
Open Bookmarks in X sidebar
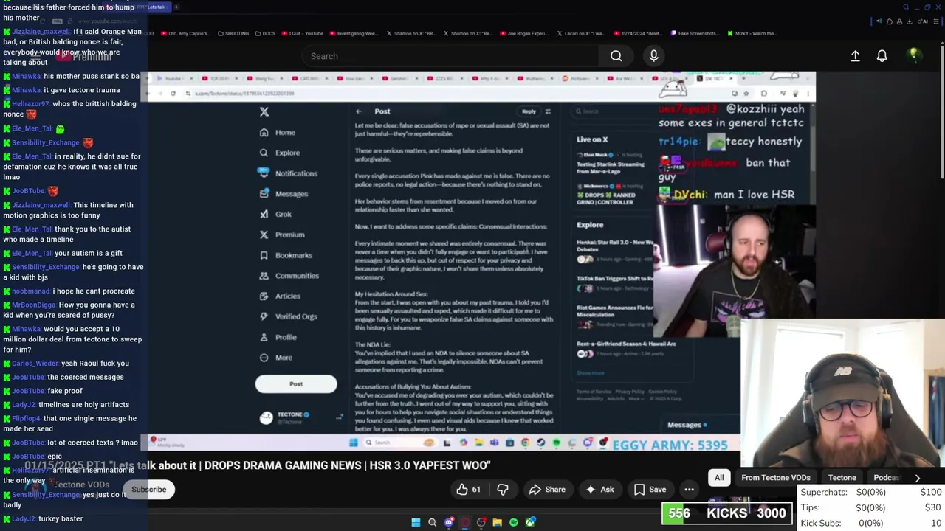(x=286, y=255)
